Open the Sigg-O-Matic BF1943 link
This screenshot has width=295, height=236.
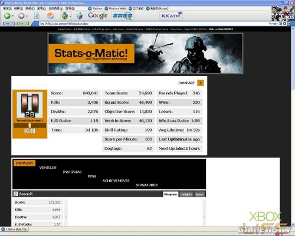[195, 29]
